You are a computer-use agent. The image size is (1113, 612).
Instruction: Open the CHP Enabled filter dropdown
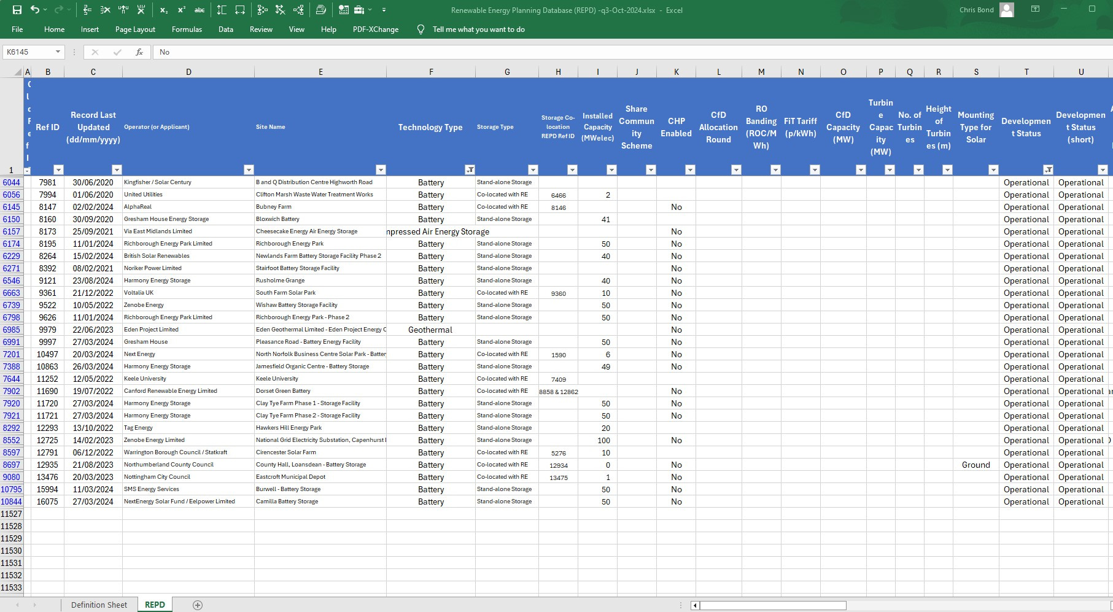coord(690,169)
